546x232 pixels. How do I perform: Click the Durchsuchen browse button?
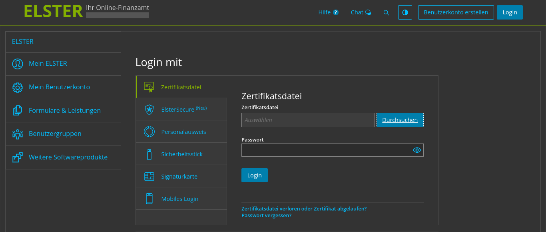coord(400,120)
